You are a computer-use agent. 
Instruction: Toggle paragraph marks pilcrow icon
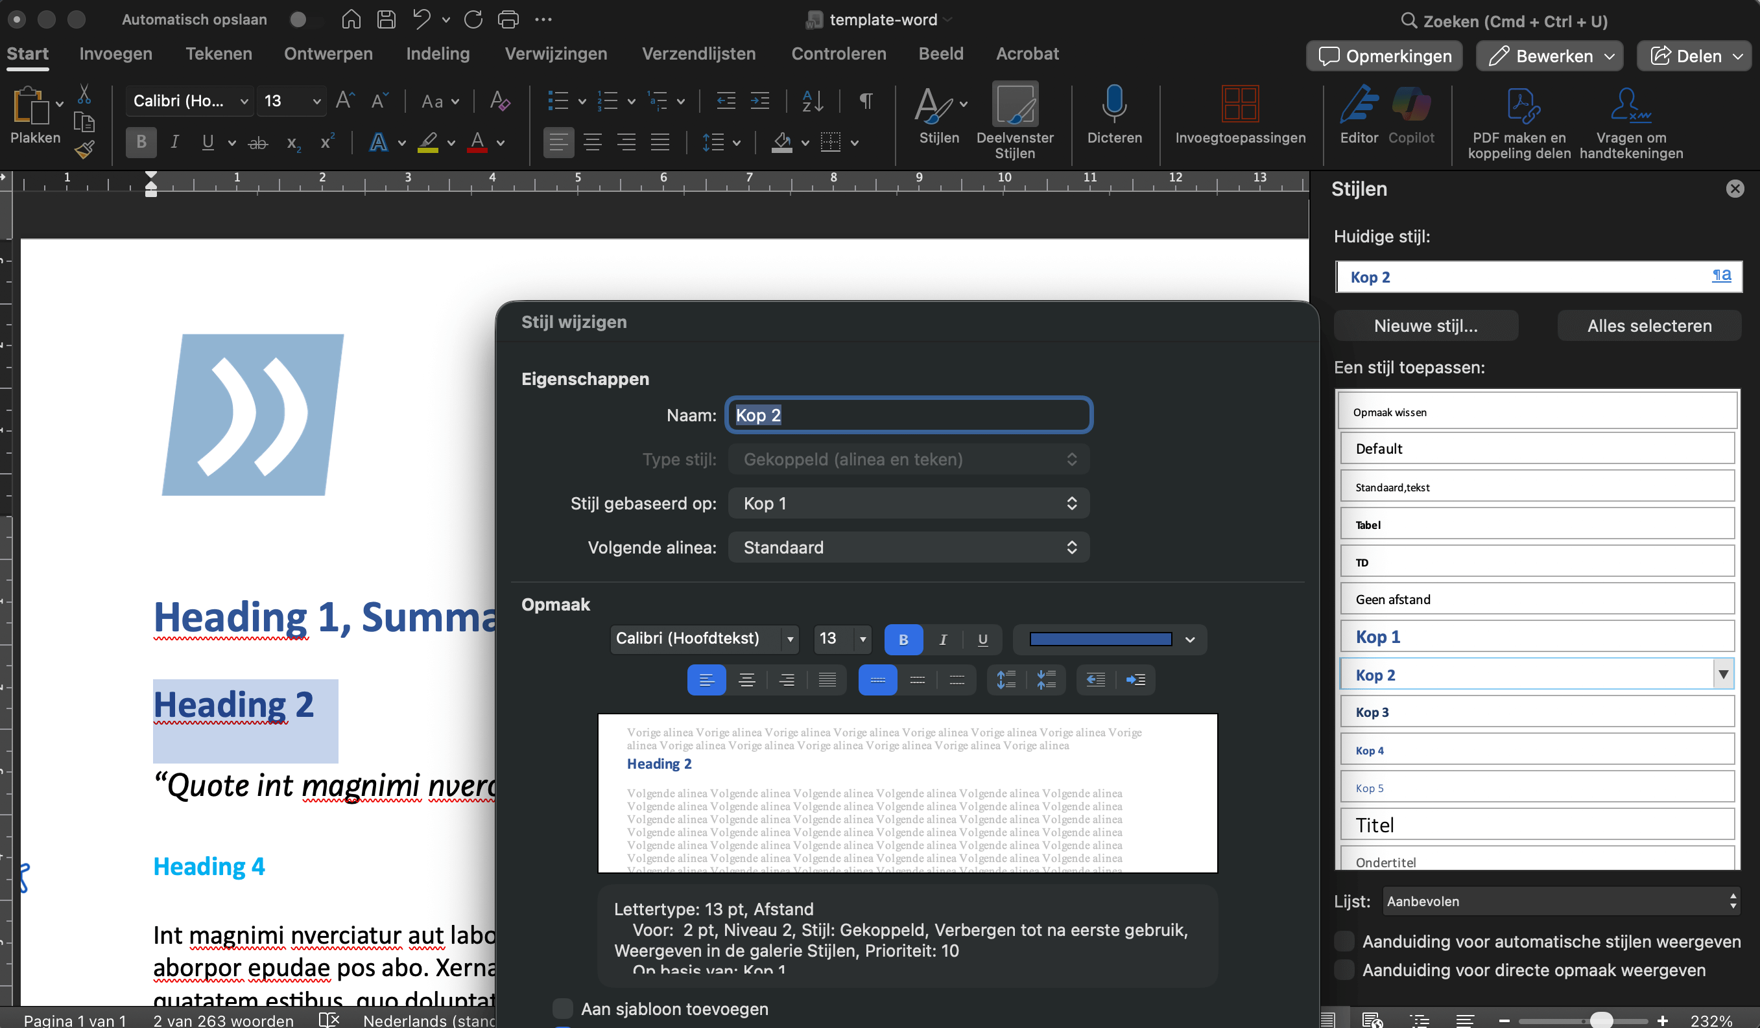point(865,101)
